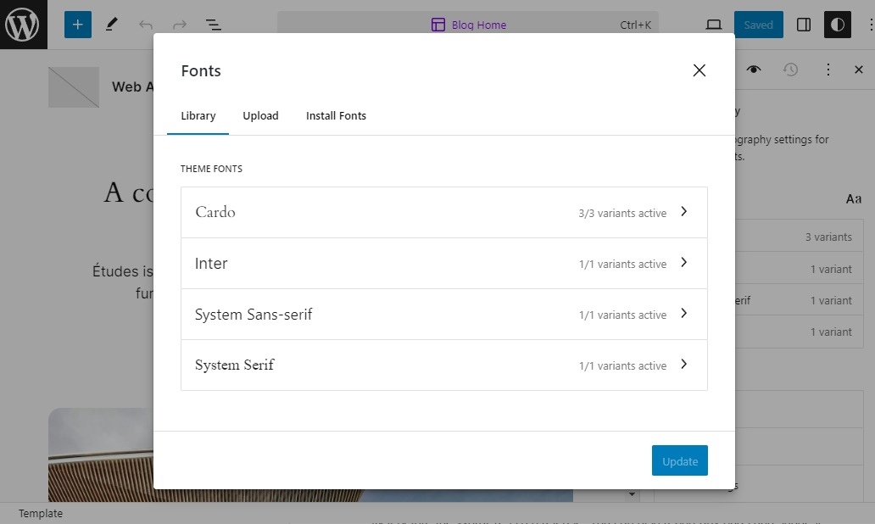Open the more options three-dot menu
Viewport: 875px width, 524px height.
click(x=828, y=70)
